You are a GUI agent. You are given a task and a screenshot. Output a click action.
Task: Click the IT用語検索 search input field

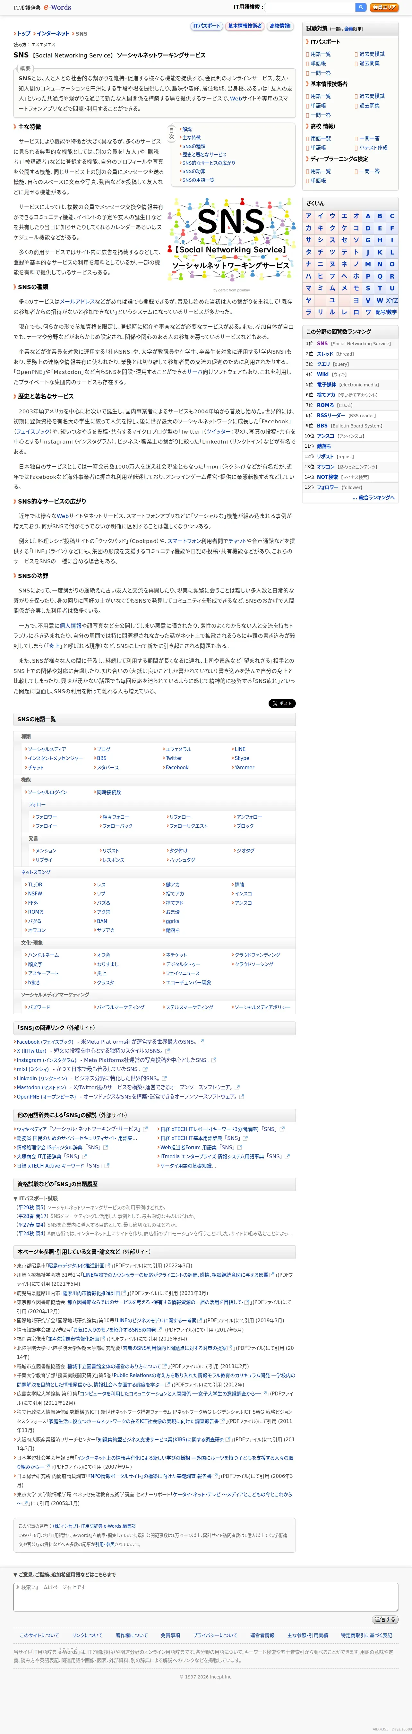coord(310,7)
